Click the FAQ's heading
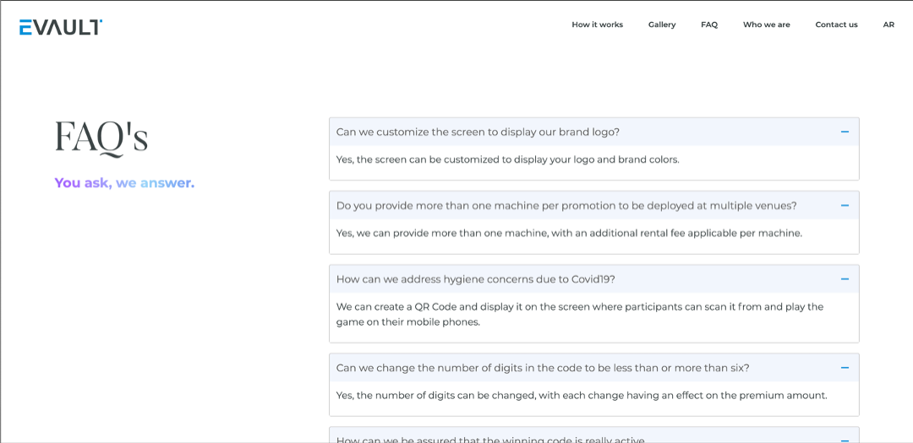The image size is (913, 443). tap(101, 137)
